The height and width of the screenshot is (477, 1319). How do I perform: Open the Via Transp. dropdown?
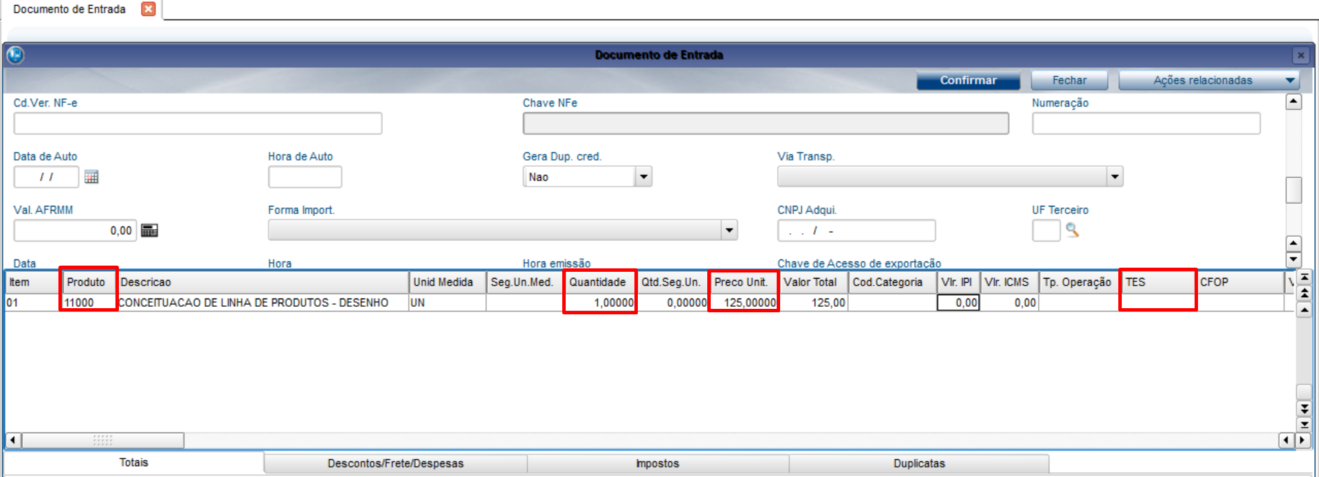point(1114,177)
